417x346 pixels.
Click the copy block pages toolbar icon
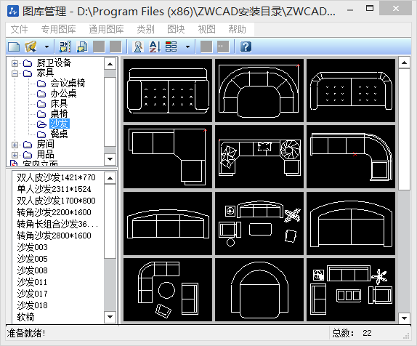coord(82,47)
